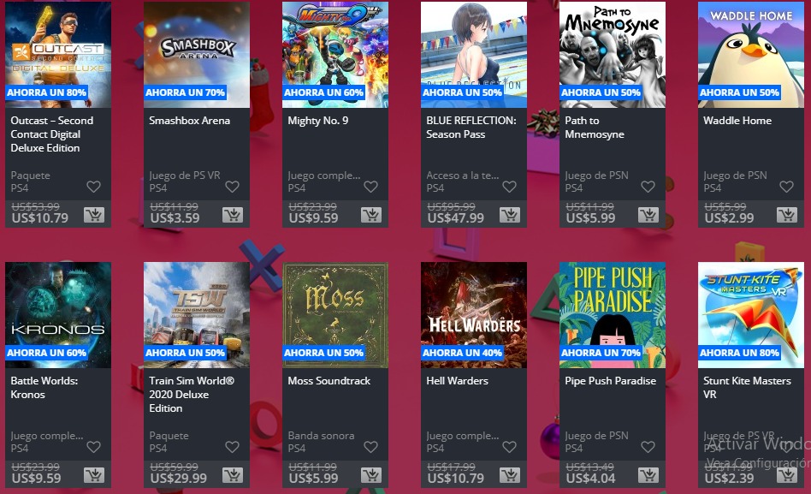Toggle wishlist heart for Outcast Second Contact
The width and height of the screenshot is (811, 494).
(x=93, y=187)
